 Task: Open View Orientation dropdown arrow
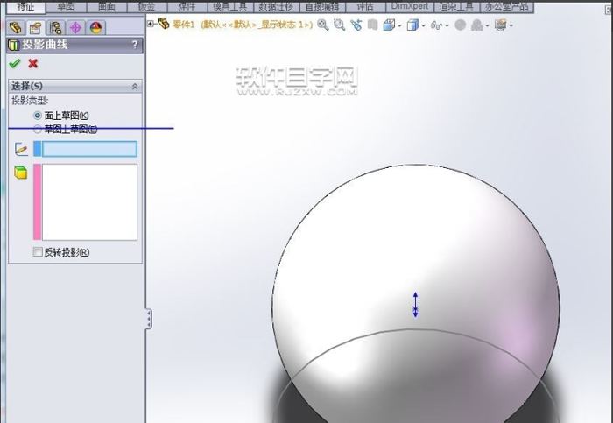(399, 26)
